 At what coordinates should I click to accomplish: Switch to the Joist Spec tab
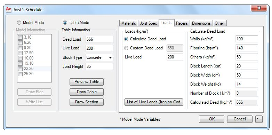[x=148, y=23]
